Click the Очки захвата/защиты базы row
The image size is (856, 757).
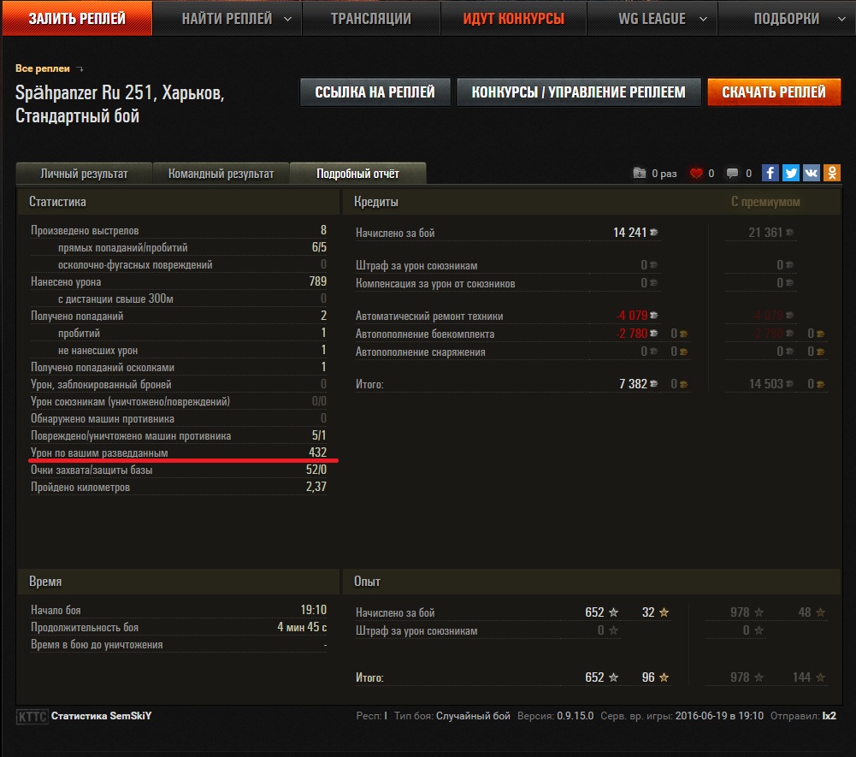click(x=179, y=470)
